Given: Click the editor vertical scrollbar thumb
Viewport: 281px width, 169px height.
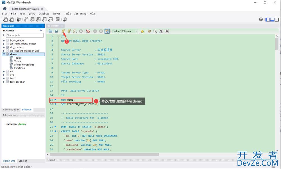Looking at the screenshot, I should click(x=277, y=44).
